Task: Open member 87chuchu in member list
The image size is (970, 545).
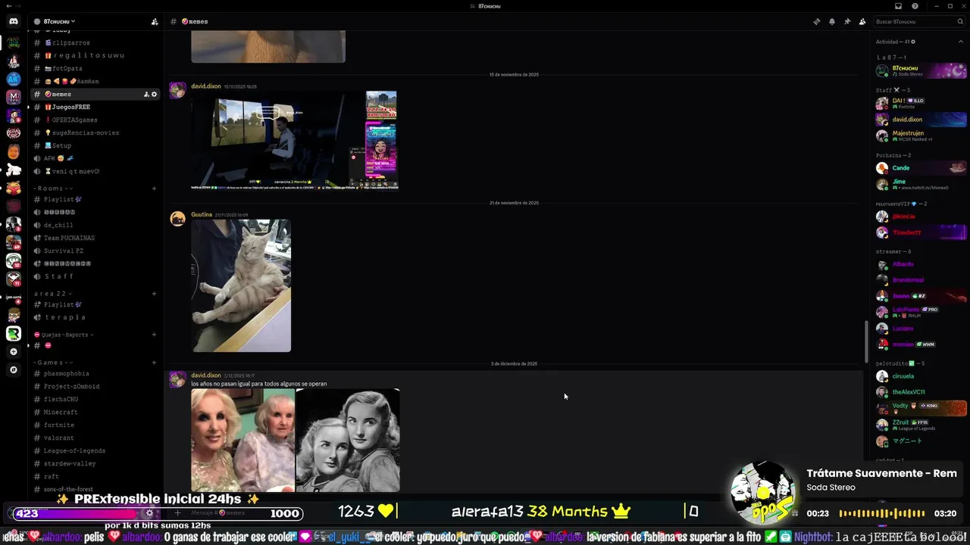Action: pos(920,70)
